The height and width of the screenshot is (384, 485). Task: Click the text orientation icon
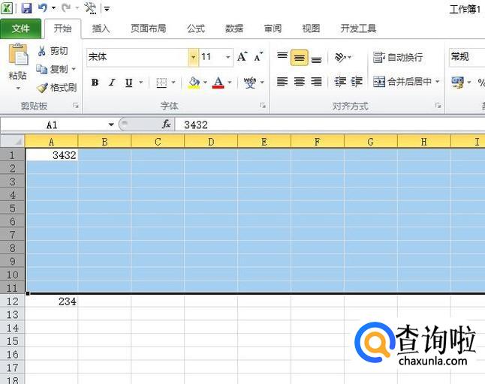click(x=340, y=57)
